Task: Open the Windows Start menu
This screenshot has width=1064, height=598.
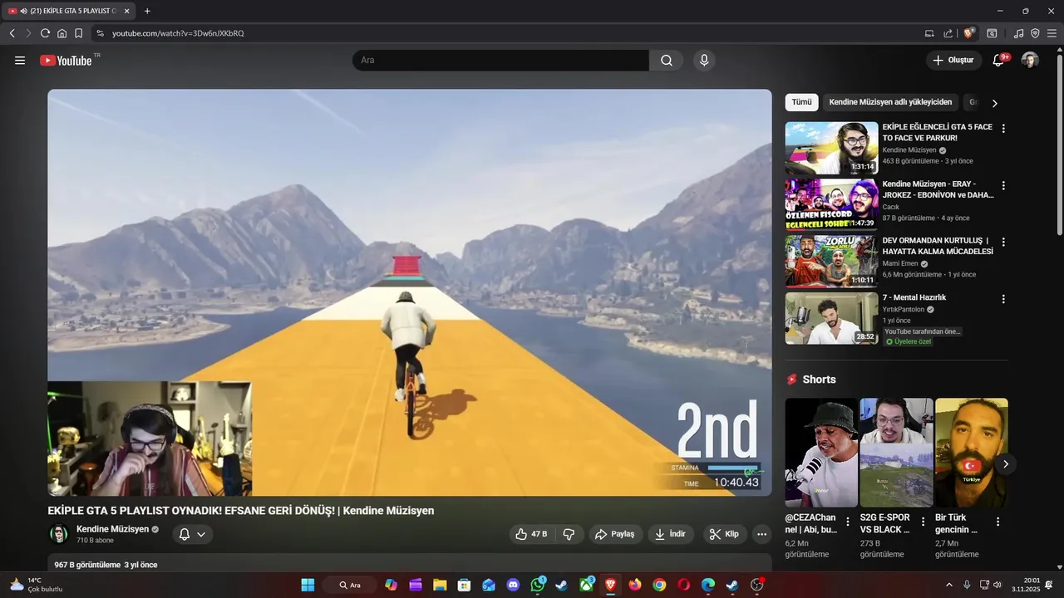Action: pos(308,585)
